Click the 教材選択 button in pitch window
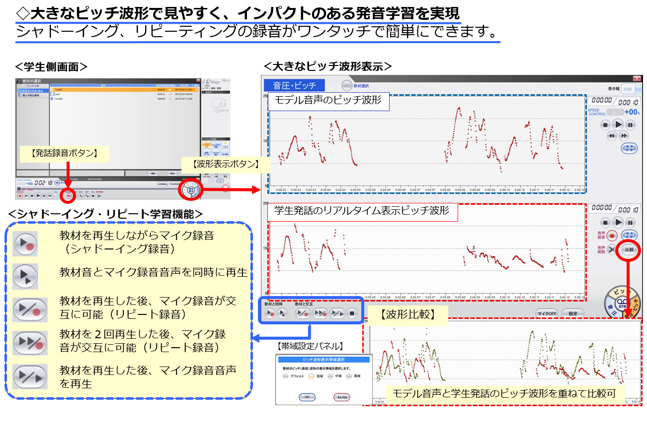The image size is (647, 429). pyautogui.click(x=347, y=86)
